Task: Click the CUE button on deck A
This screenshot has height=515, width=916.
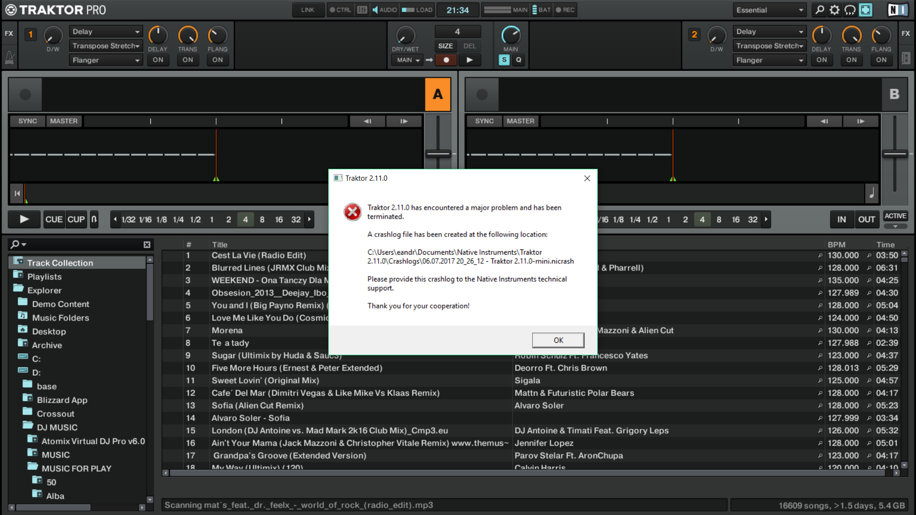Action: 54,219
